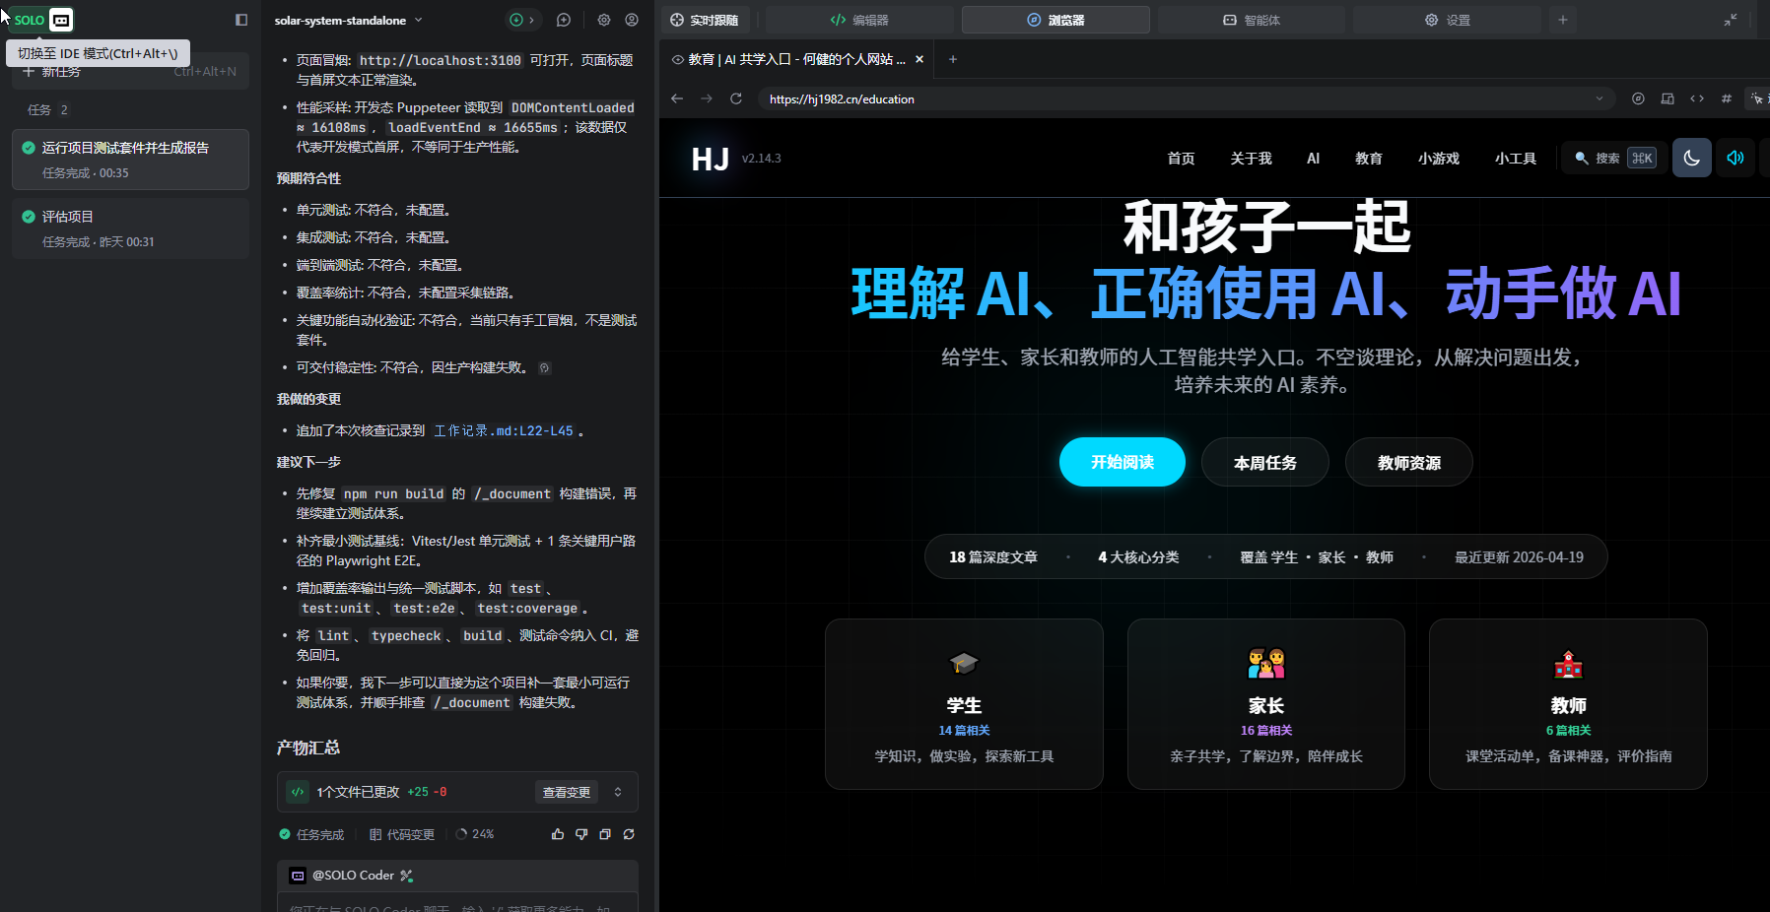Switch to the 编辑器 tab
This screenshot has width=1770, height=912.
click(859, 20)
